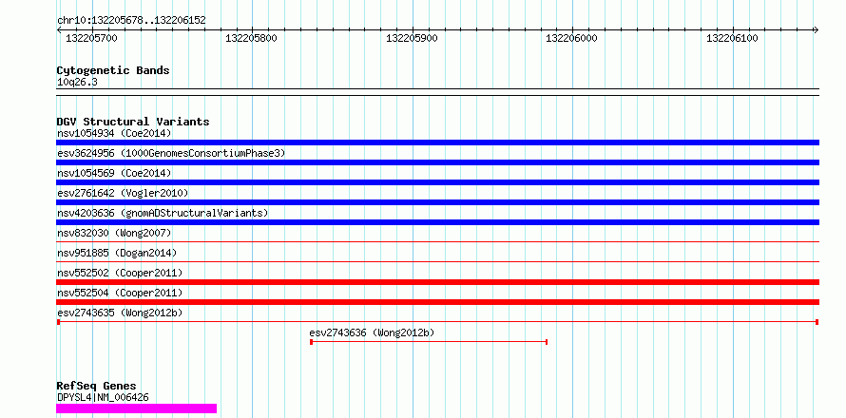The height and width of the screenshot is (418, 846).
Task: Open the nsv1054934 (Coe2014) label
Action: pos(114,133)
